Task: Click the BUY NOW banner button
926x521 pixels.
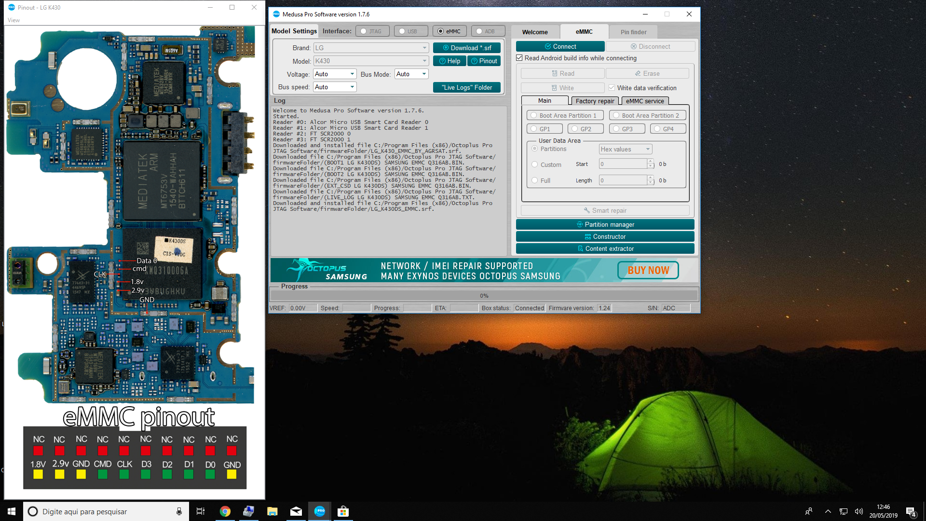Action: [x=648, y=270]
